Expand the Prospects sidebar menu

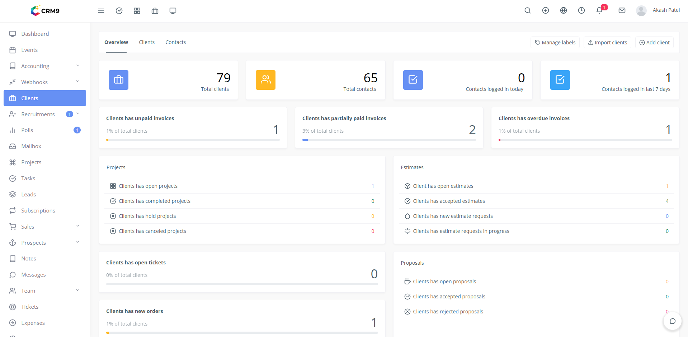(45, 243)
